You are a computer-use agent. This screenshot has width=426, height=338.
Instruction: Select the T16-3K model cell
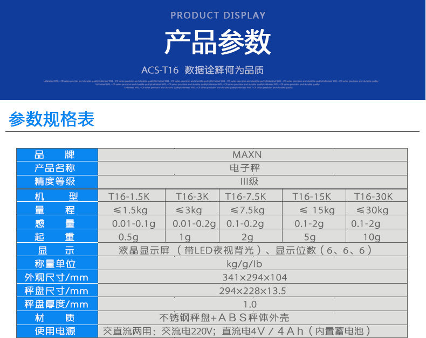(x=192, y=195)
